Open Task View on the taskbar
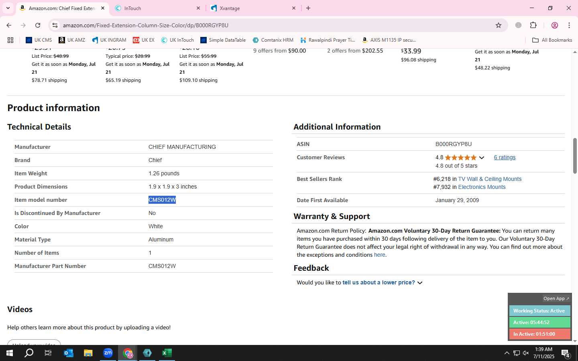Viewport: 578px width, 361px height. pos(48,353)
